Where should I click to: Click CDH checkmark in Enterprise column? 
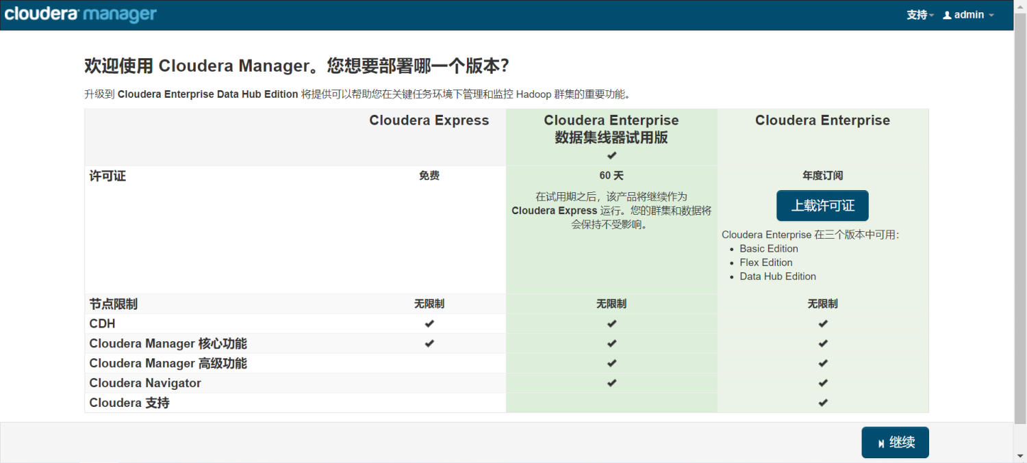[822, 323]
